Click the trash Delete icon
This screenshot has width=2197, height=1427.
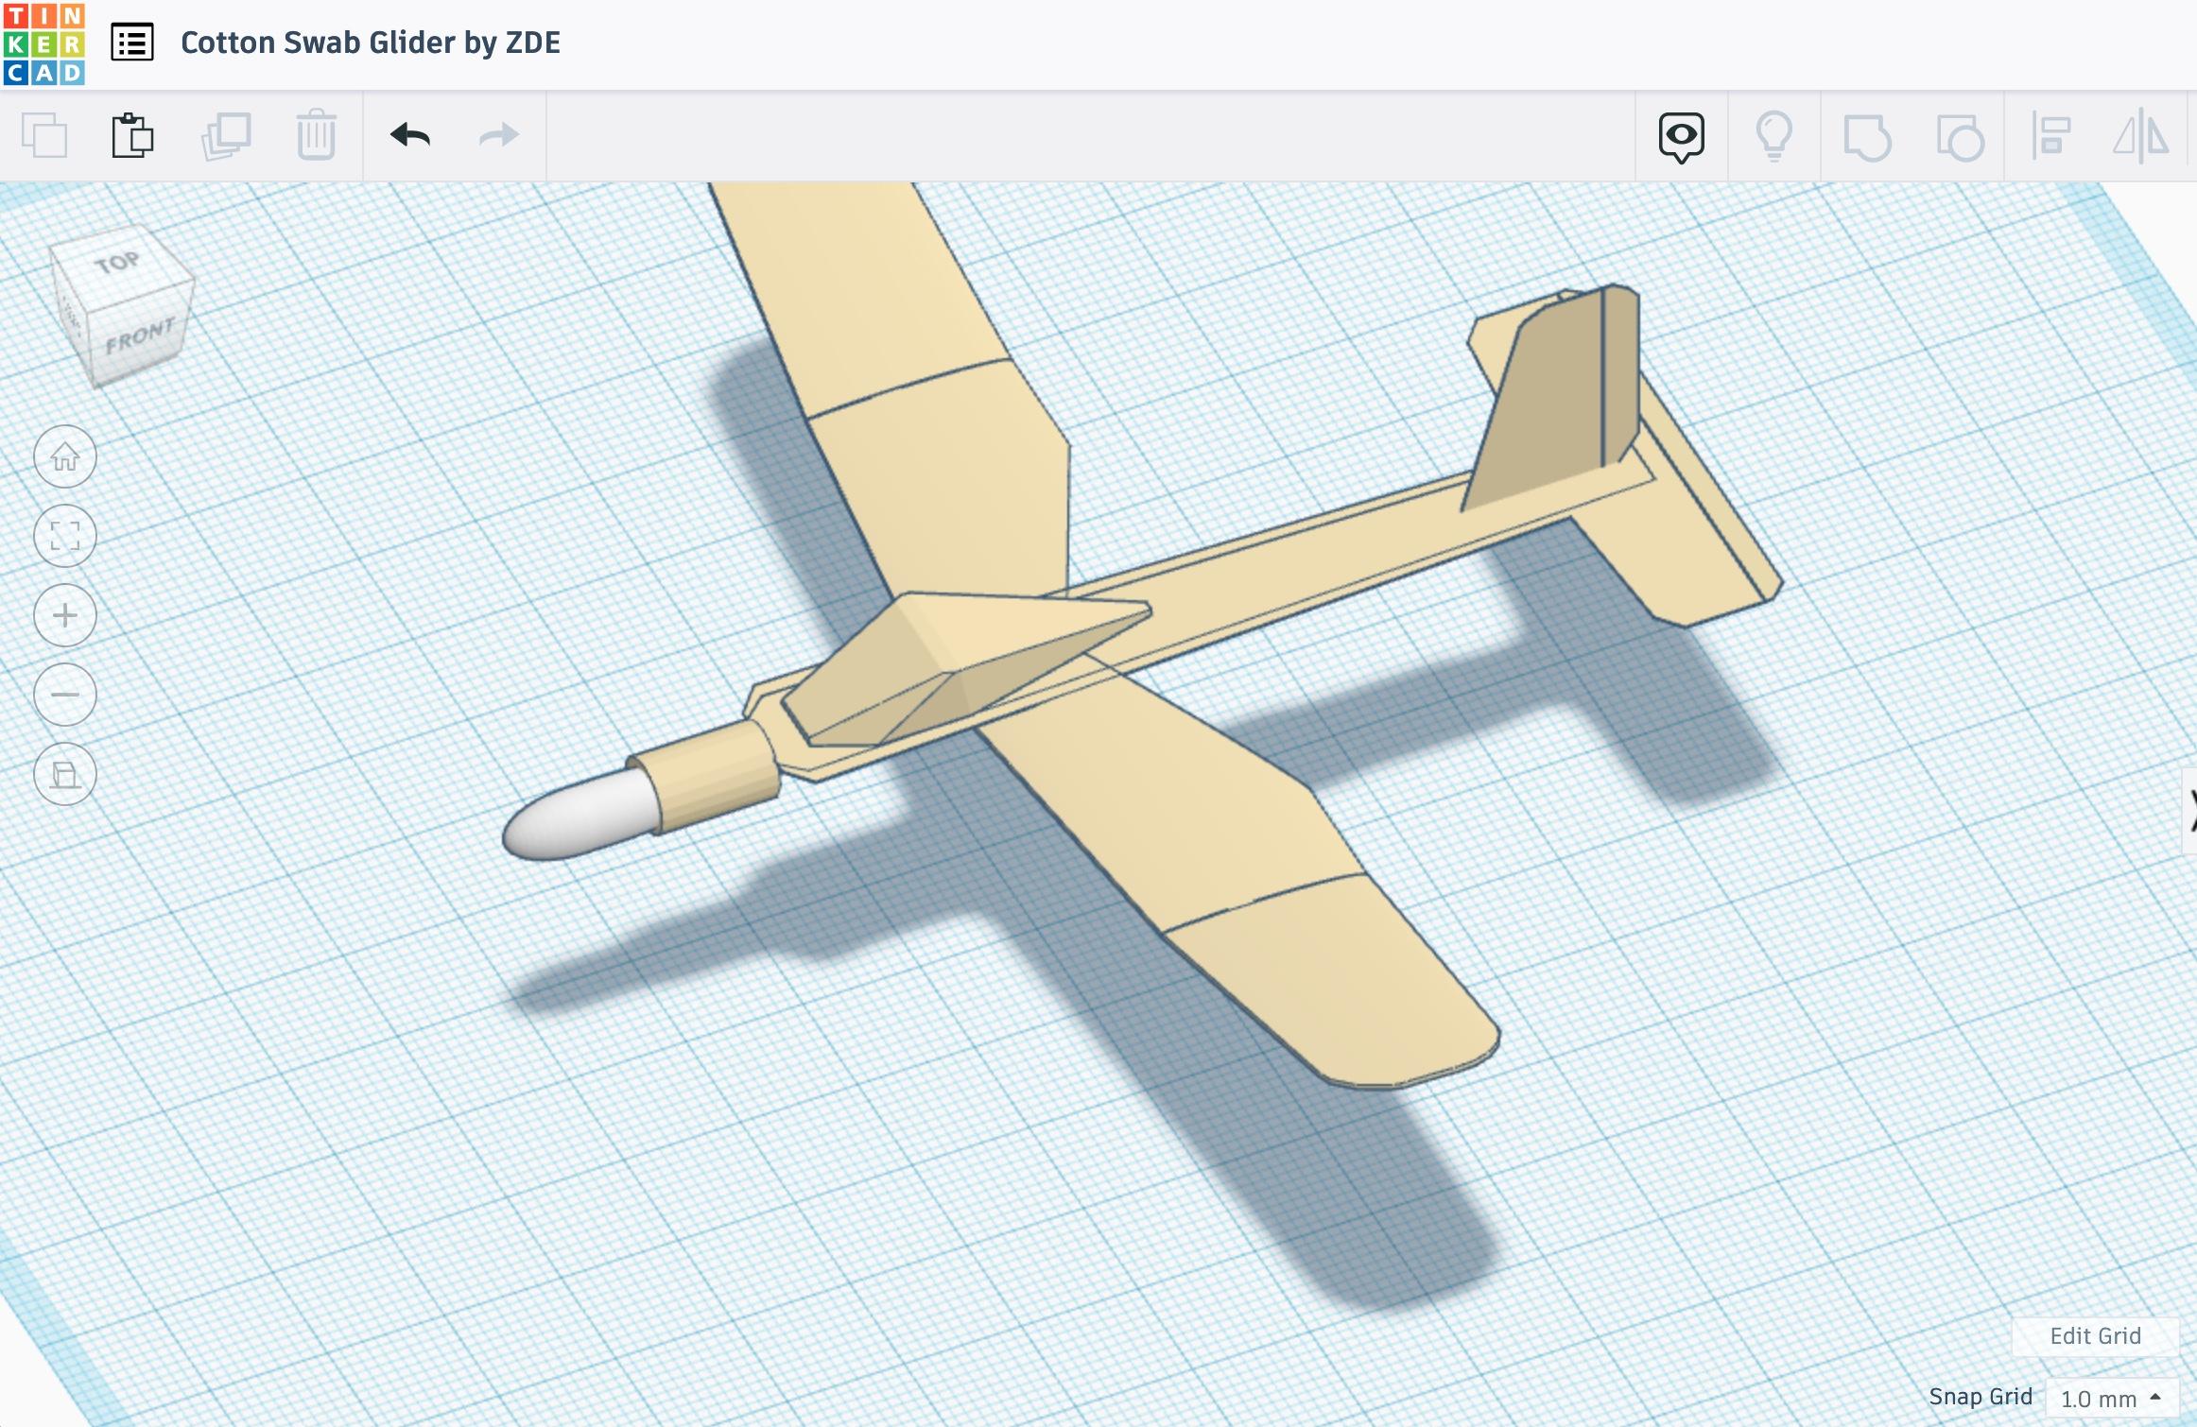point(316,134)
